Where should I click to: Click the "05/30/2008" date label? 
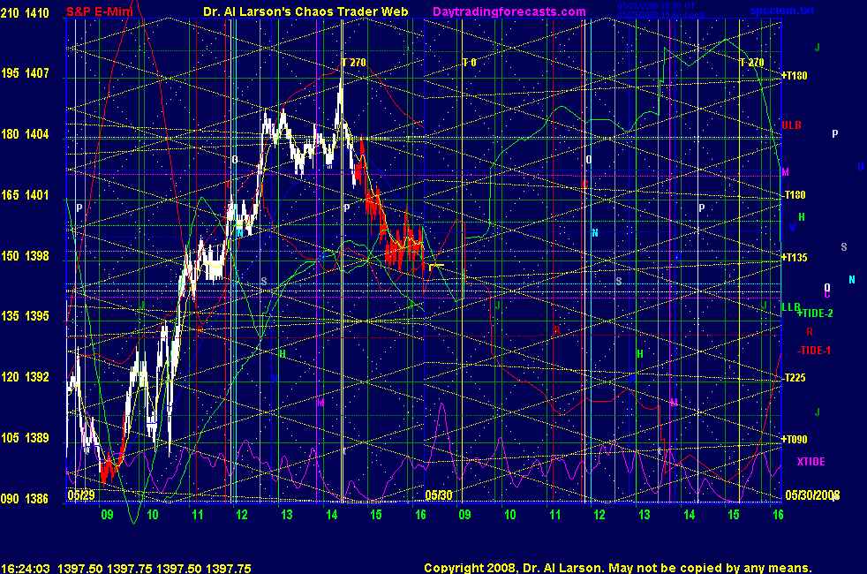point(812,495)
